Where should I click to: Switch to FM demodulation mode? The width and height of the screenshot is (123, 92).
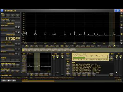(x=61, y=50)
